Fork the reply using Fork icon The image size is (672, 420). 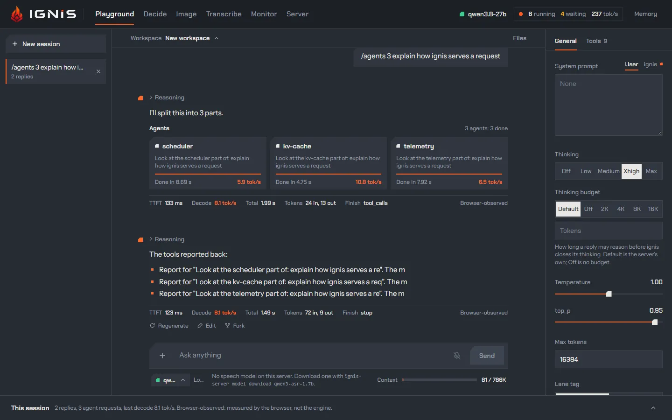click(235, 326)
